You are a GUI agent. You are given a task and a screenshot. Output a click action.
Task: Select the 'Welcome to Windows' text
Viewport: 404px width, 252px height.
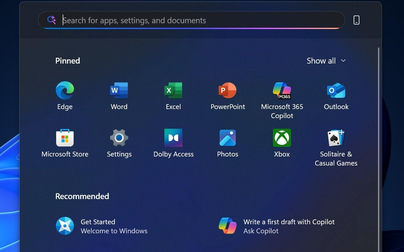tap(114, 231)
